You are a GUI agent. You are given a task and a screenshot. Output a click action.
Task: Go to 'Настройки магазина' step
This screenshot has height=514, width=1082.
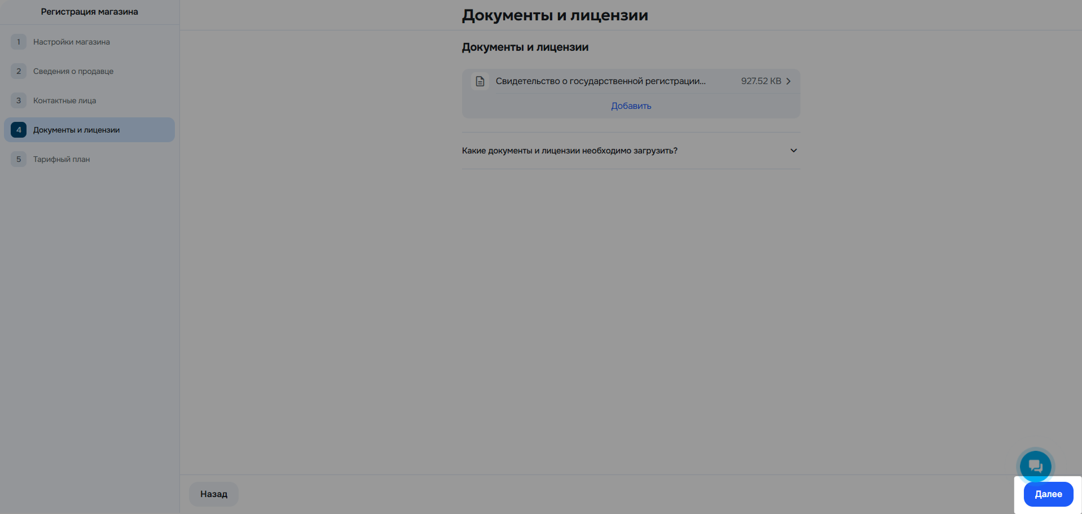coord(72,41)
